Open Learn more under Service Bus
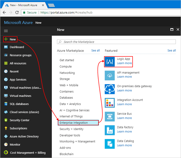The image size is (181, 158). (x=124, y=118)
